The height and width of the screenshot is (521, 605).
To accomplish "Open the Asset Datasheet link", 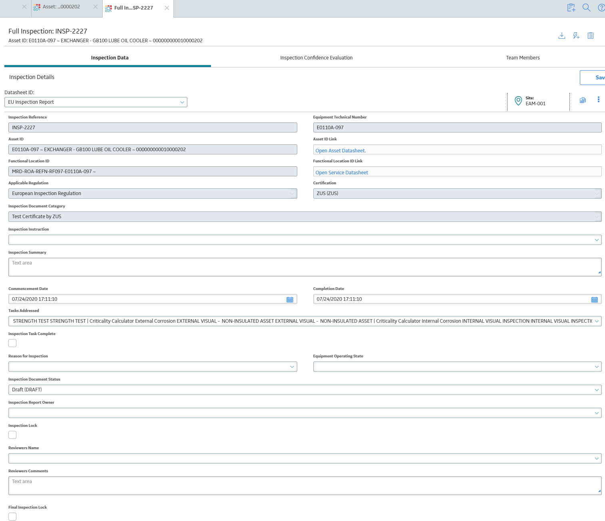I will 340,151.
